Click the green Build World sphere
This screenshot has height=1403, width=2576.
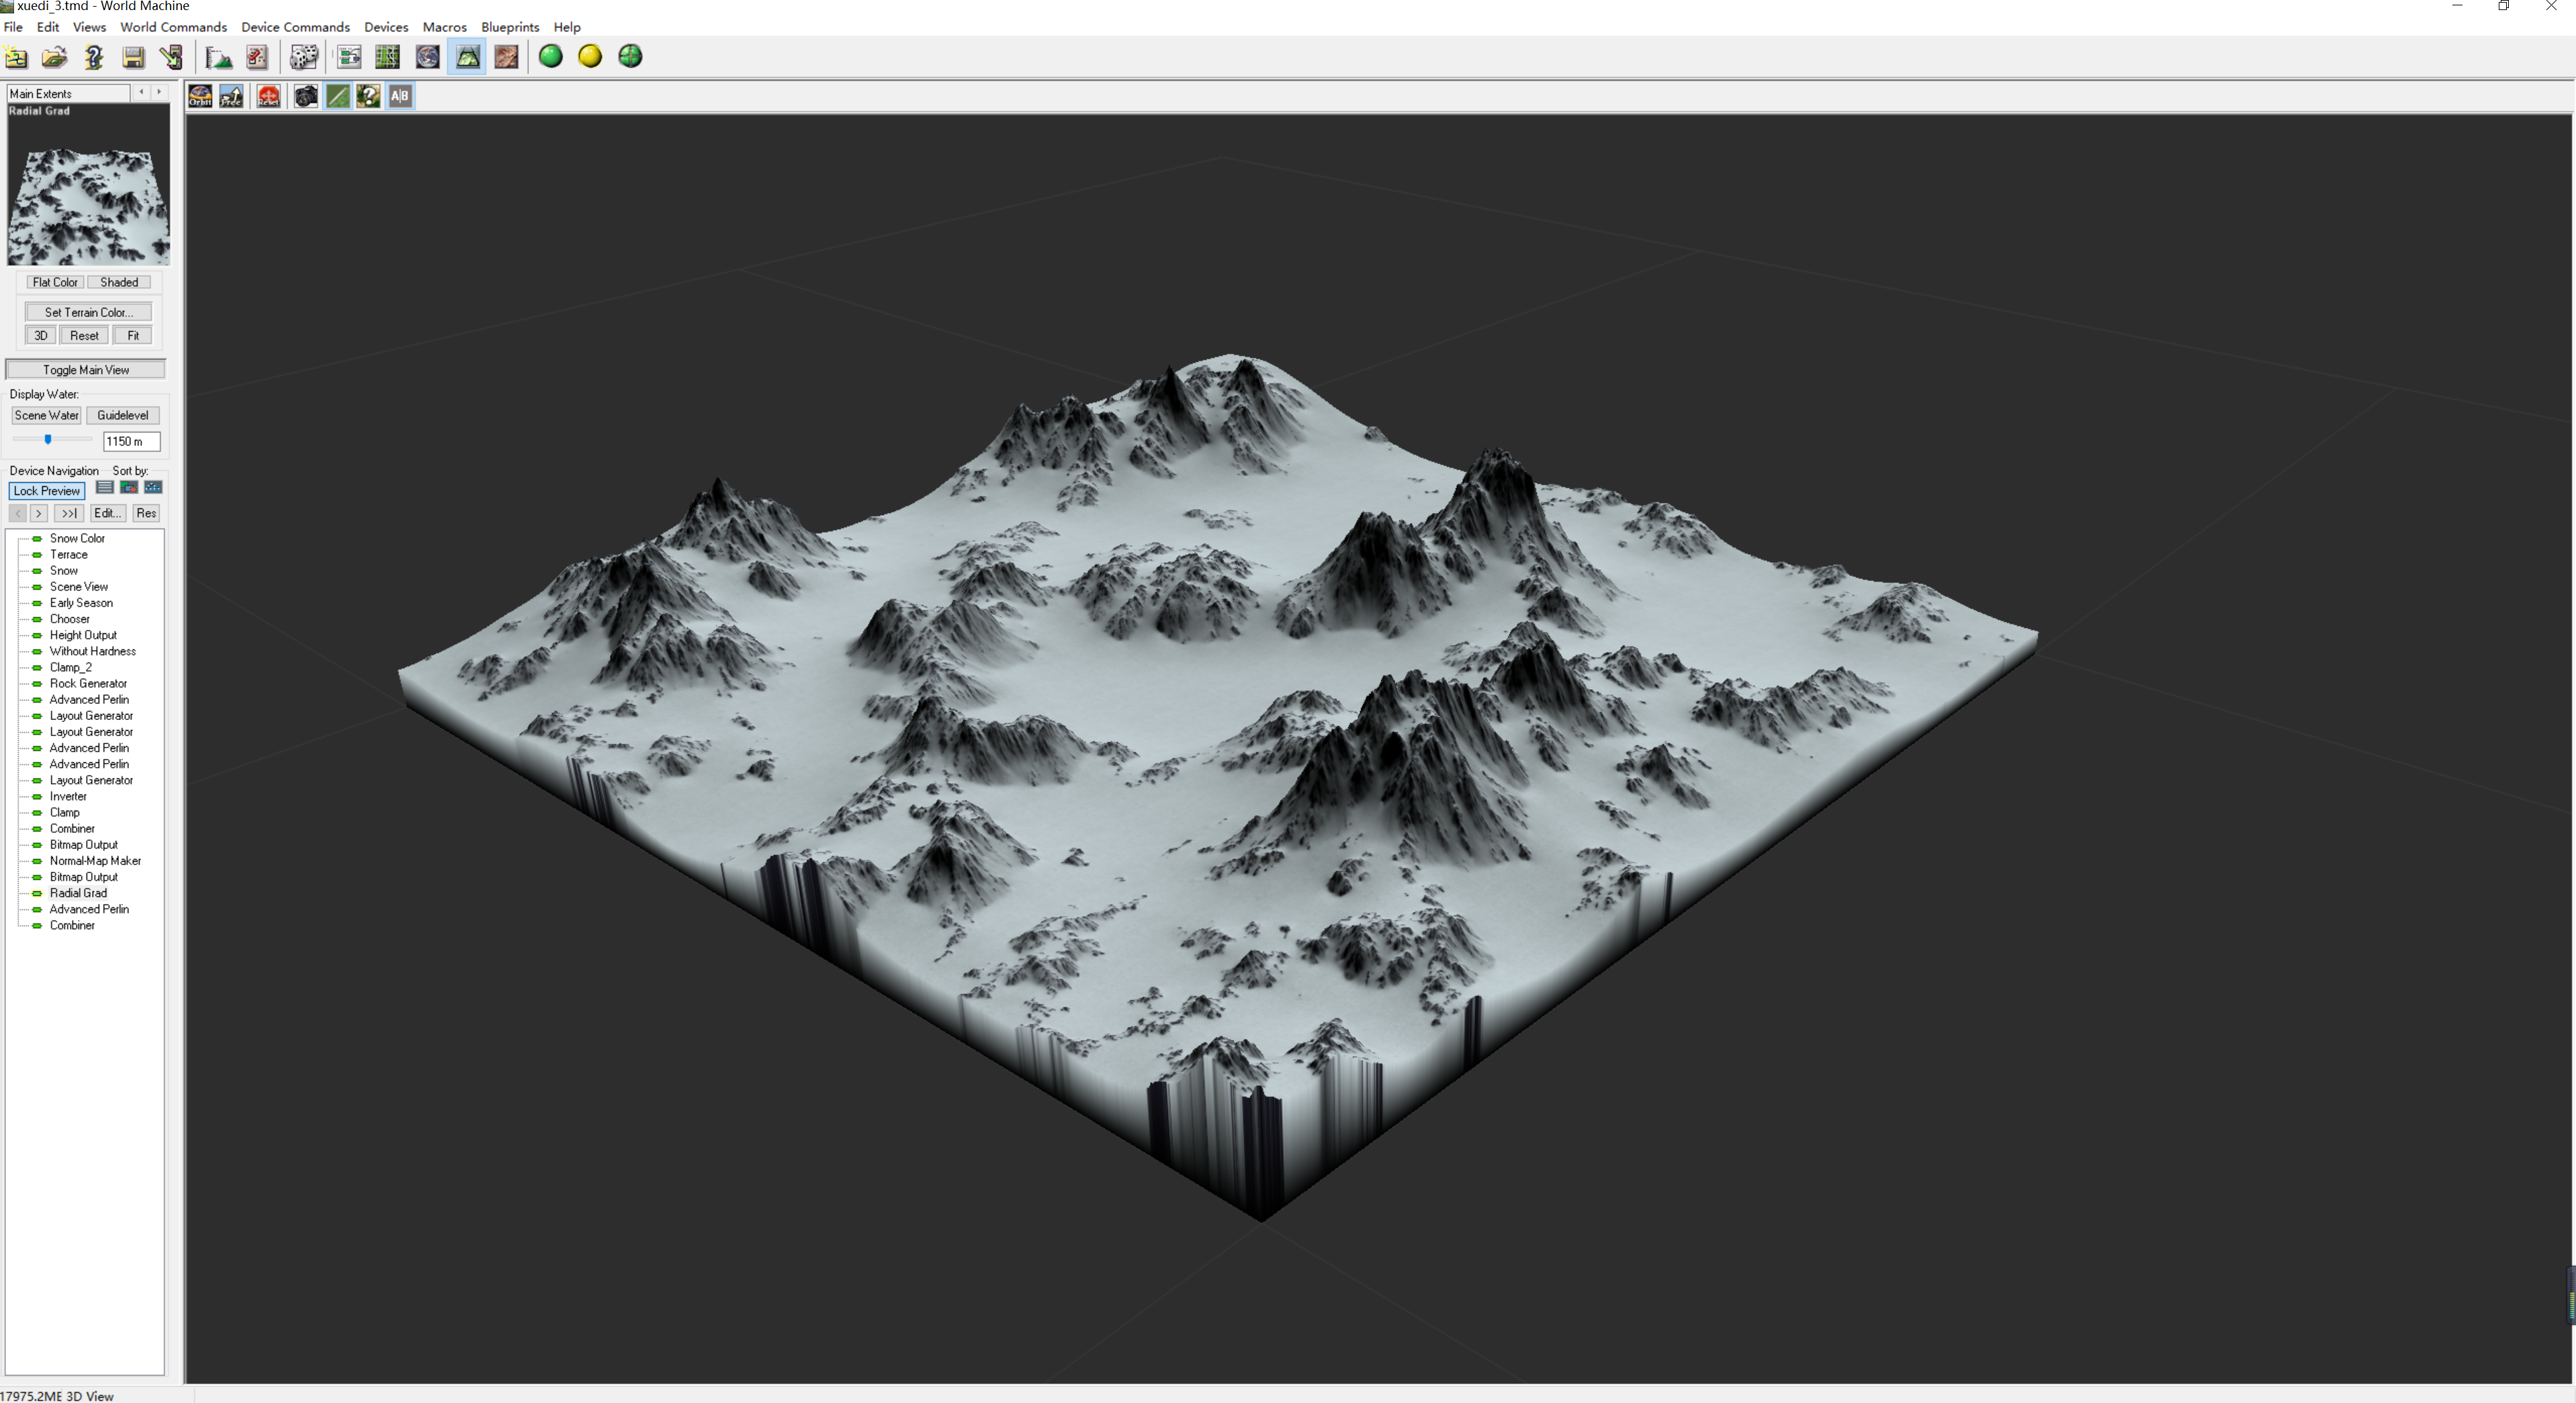click(551, 57)
